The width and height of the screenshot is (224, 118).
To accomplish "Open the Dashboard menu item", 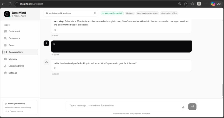I will (20, 32).
